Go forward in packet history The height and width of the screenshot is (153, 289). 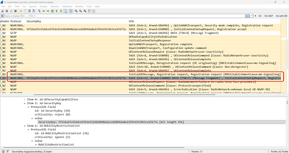(48, 11)
